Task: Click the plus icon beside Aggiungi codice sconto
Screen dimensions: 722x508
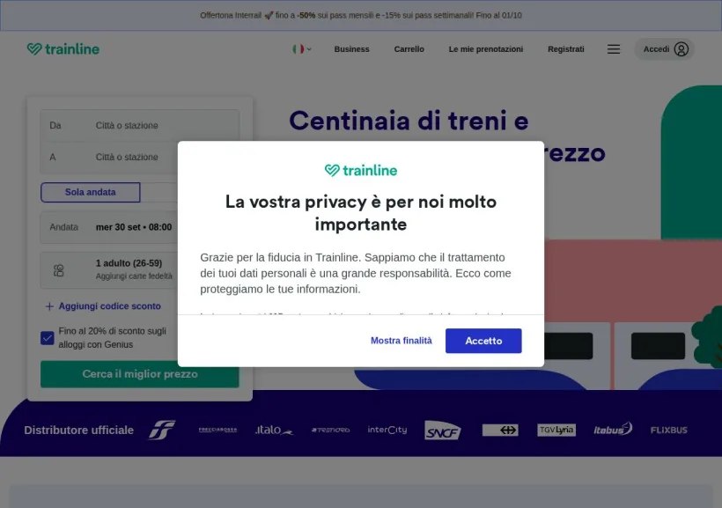Action: 49,306
